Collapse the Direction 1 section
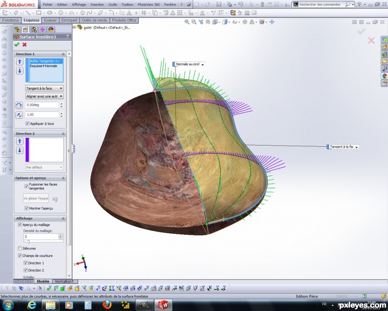The width and height of the screenshot is (388, 311). click(63, 54)
